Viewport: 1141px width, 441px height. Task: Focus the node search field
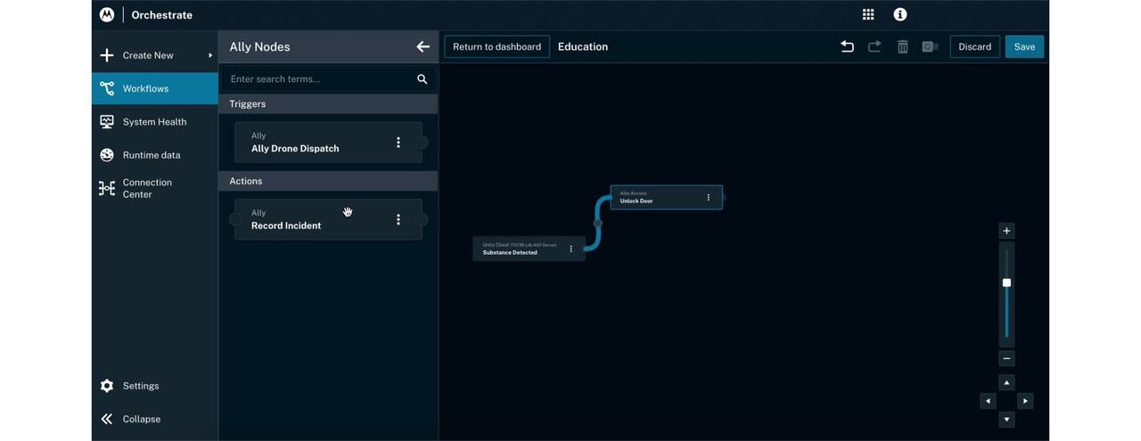point(328,79)
